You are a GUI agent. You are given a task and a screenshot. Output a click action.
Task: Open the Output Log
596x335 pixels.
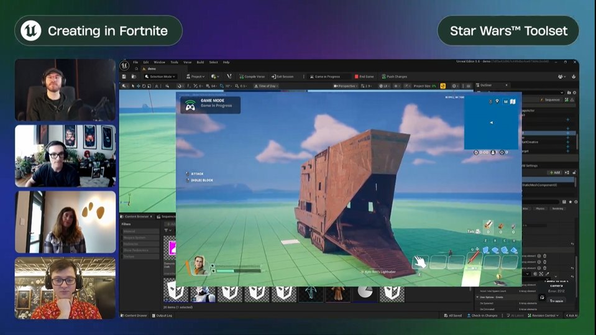pyautogui.click(x=162, y=315)
